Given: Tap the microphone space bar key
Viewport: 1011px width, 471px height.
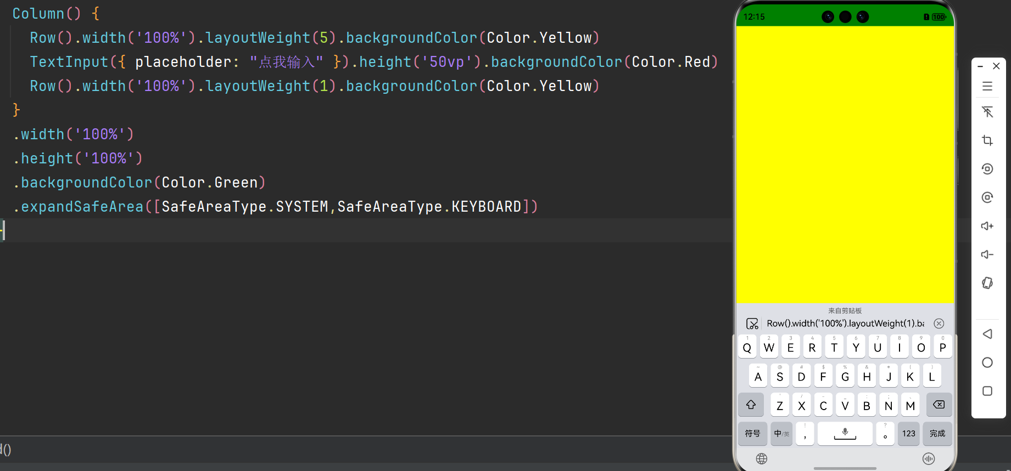Looking at the screenshot, I should (845, 434).
